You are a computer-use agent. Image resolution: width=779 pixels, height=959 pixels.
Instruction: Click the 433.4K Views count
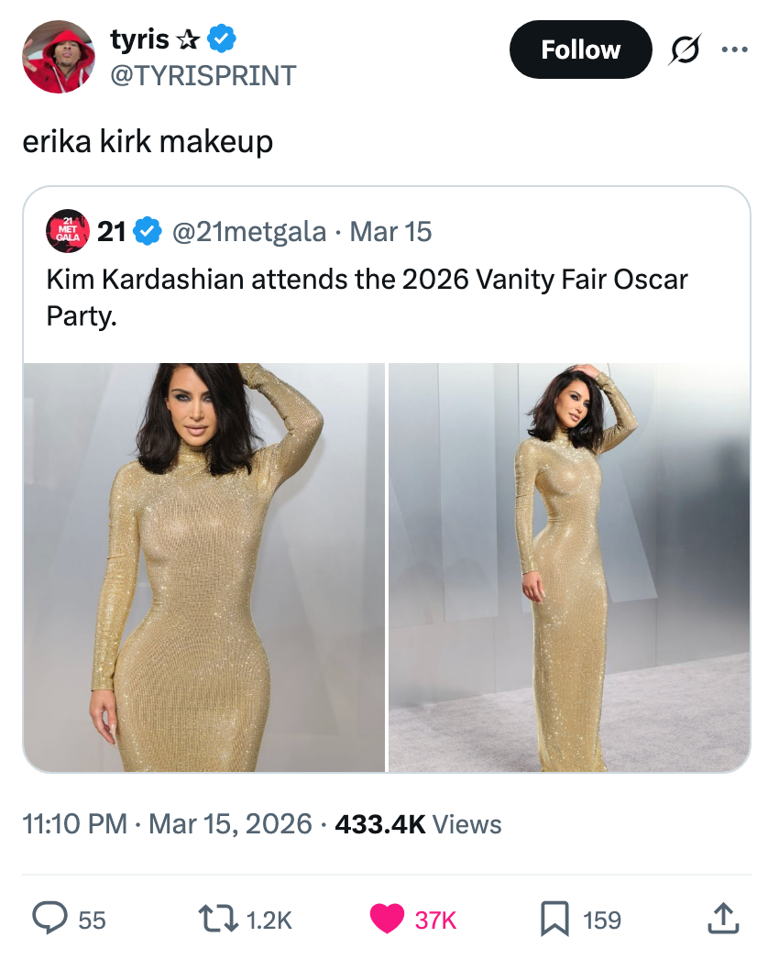418,823
